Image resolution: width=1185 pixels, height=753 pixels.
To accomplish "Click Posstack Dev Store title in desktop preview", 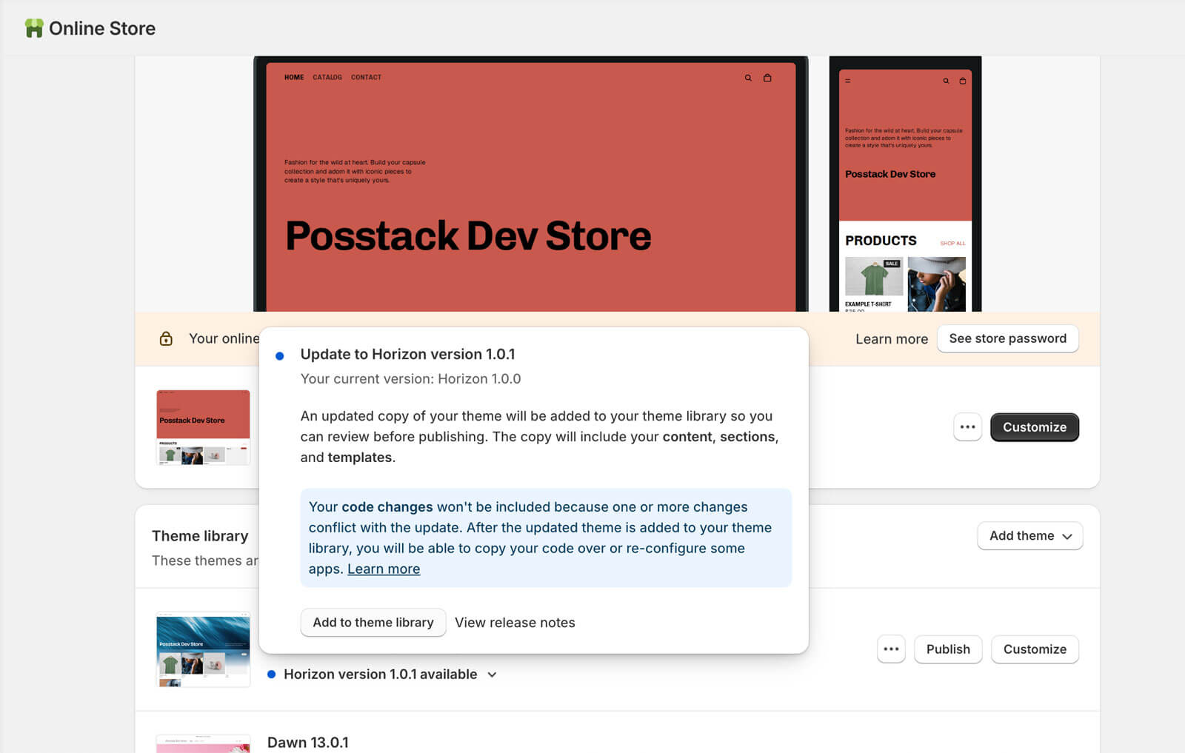I will click(x=468, y=236).
